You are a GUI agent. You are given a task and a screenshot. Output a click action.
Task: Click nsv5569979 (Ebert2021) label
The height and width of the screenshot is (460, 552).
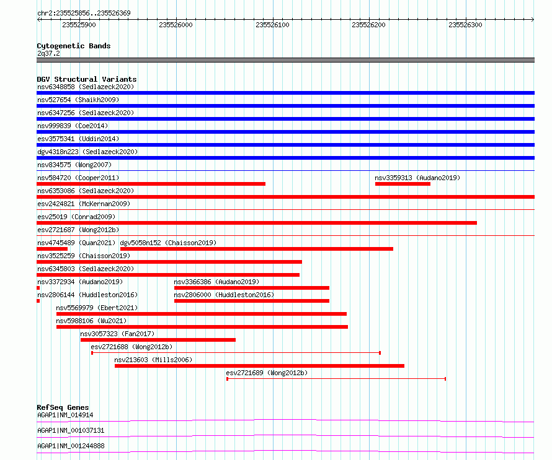(97, 308)
